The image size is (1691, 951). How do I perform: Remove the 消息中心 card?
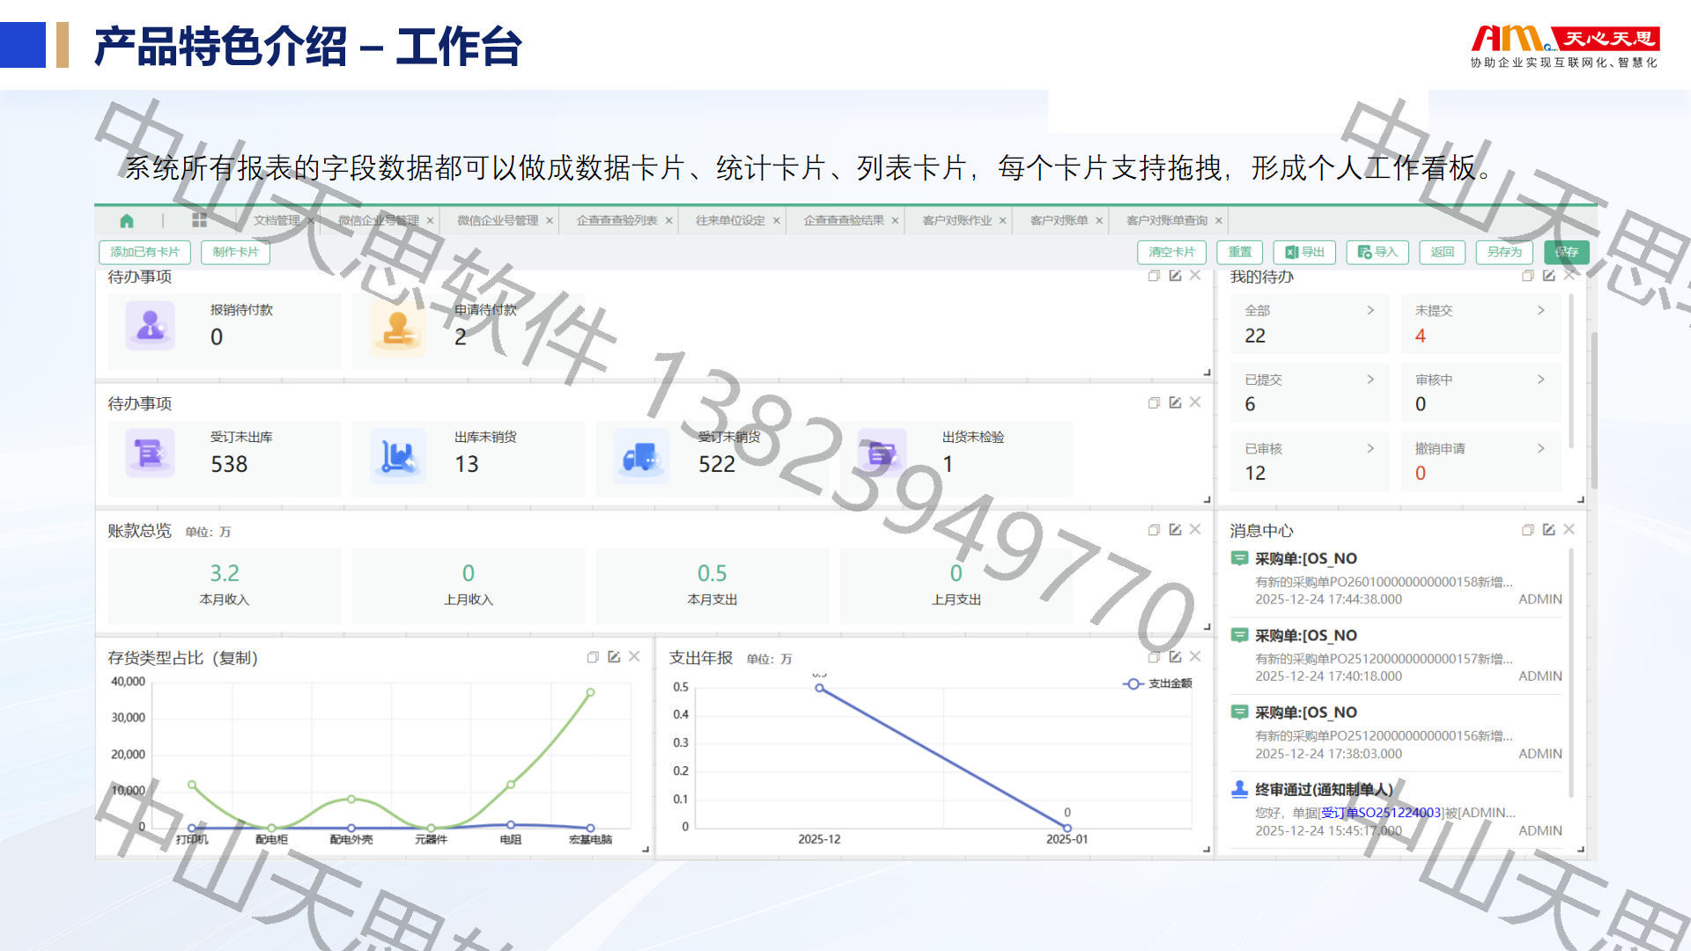click(x=1569, y=529)
